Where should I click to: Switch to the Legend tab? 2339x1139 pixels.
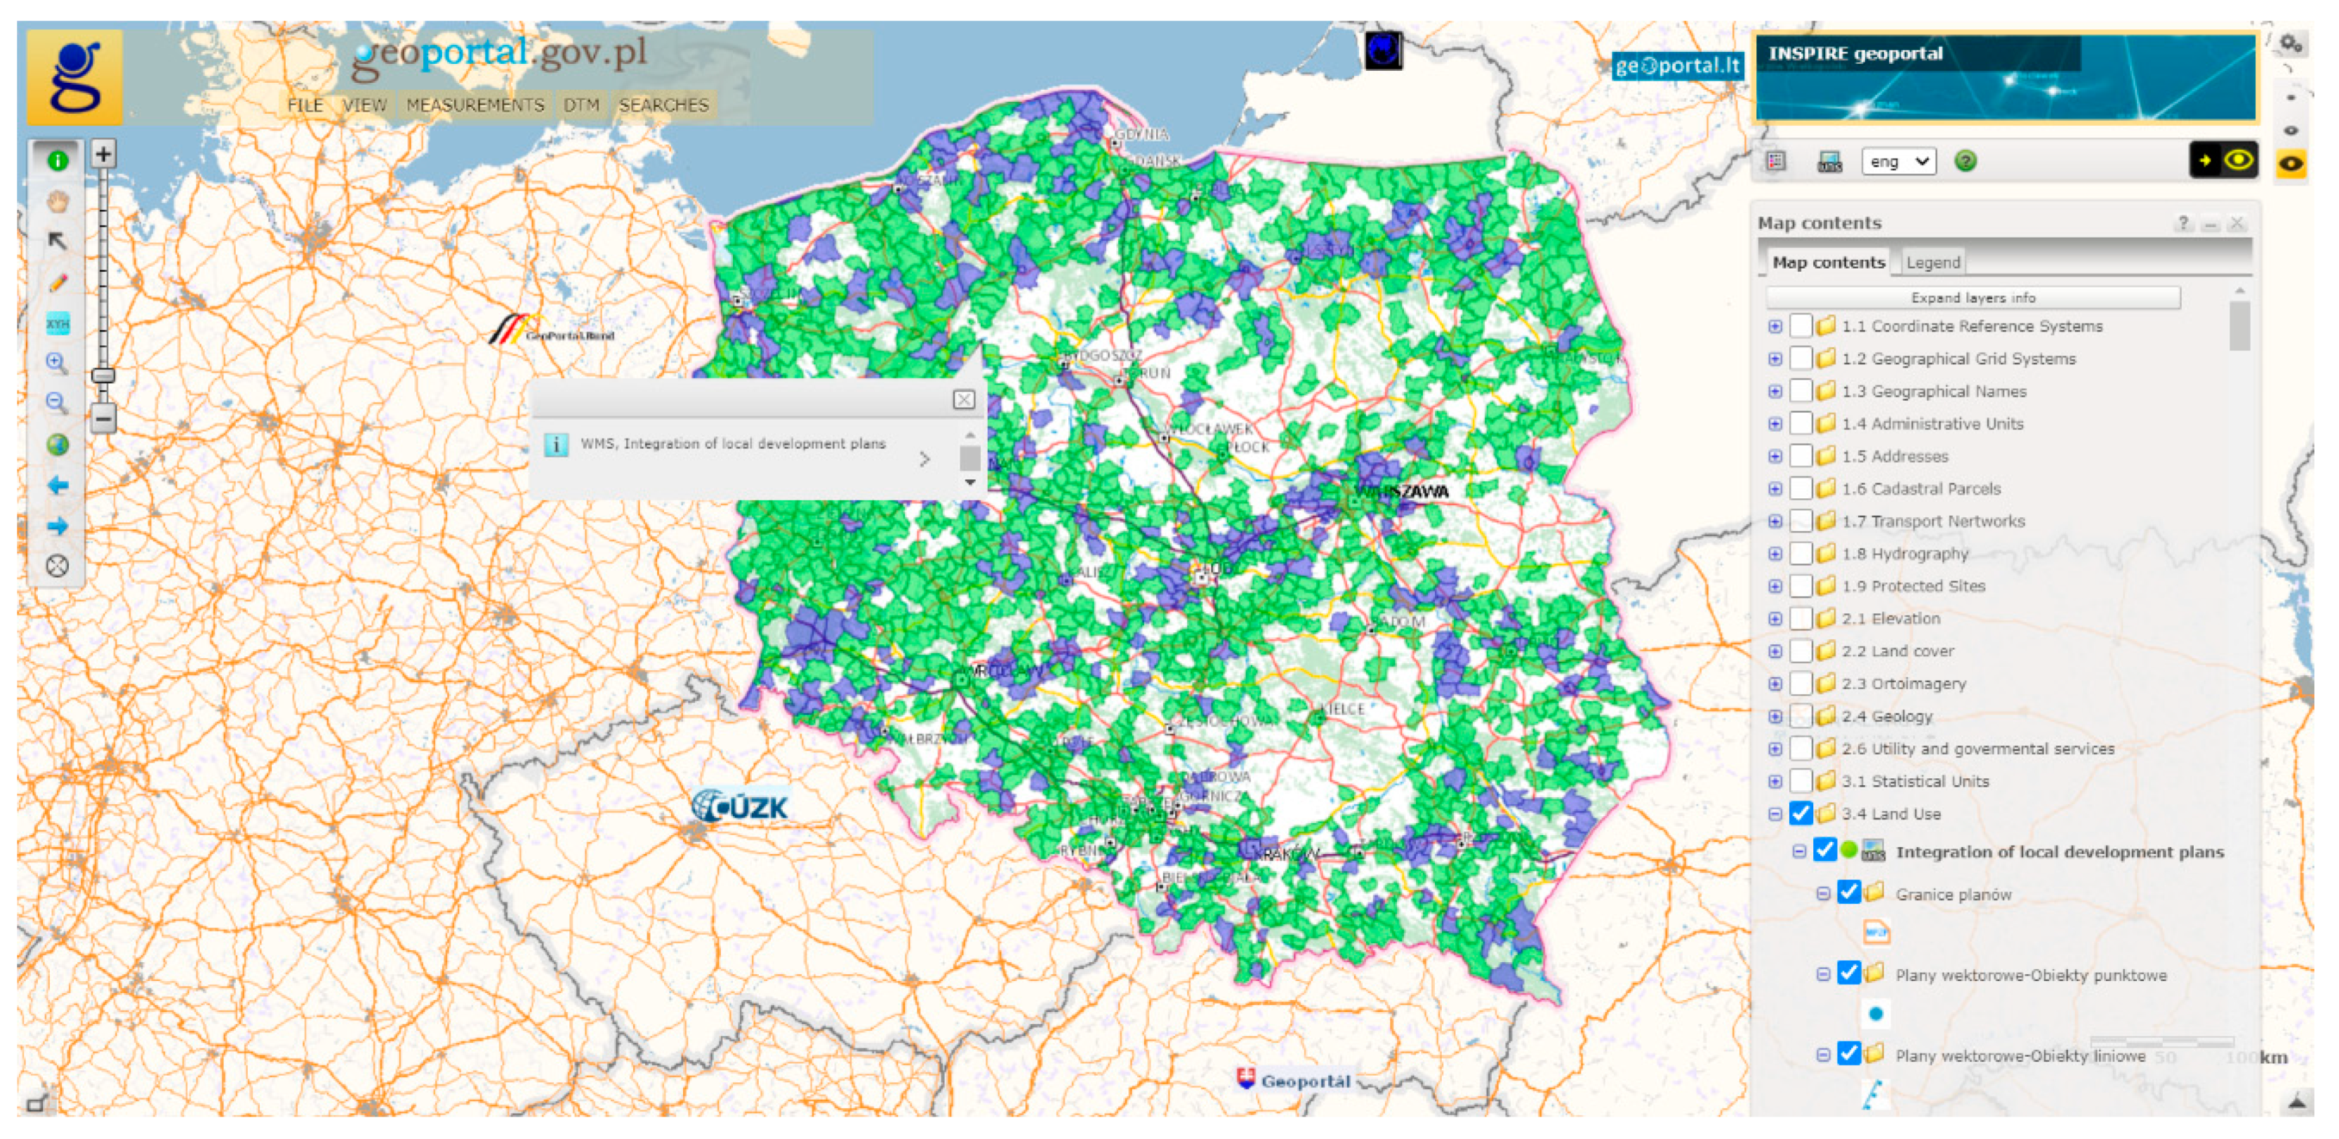point(1933,262)
